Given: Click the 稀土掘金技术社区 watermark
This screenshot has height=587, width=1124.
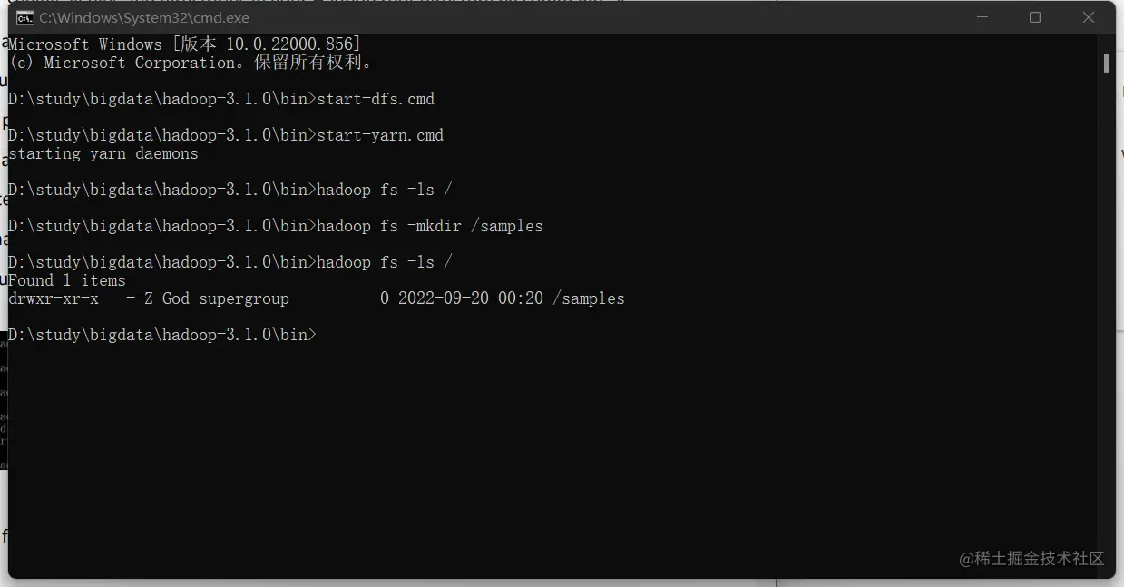Looking at the screenshot, I should (x=1031, y=558).
